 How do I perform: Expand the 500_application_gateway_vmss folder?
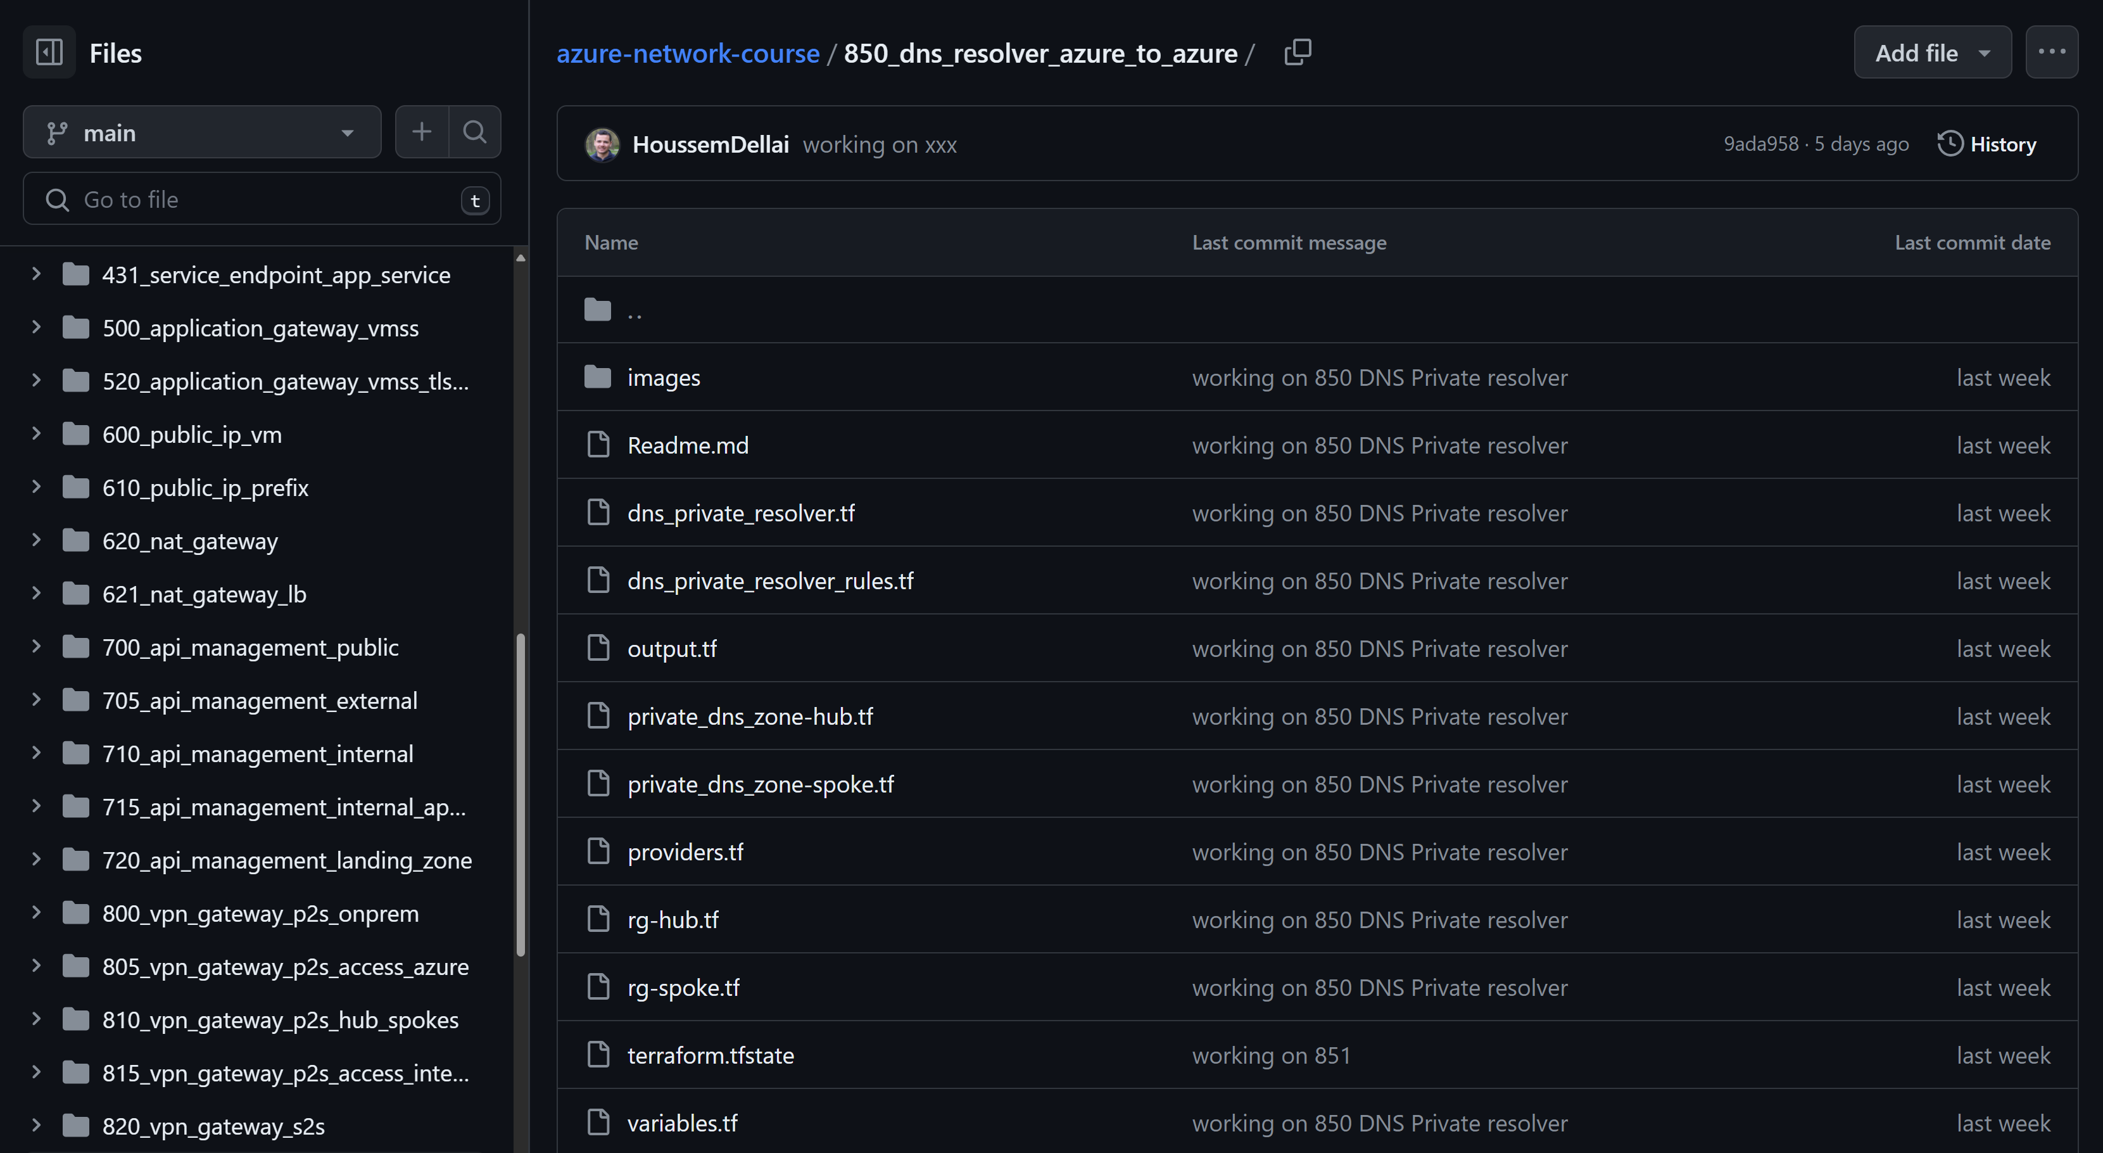(x=36, y=328)
